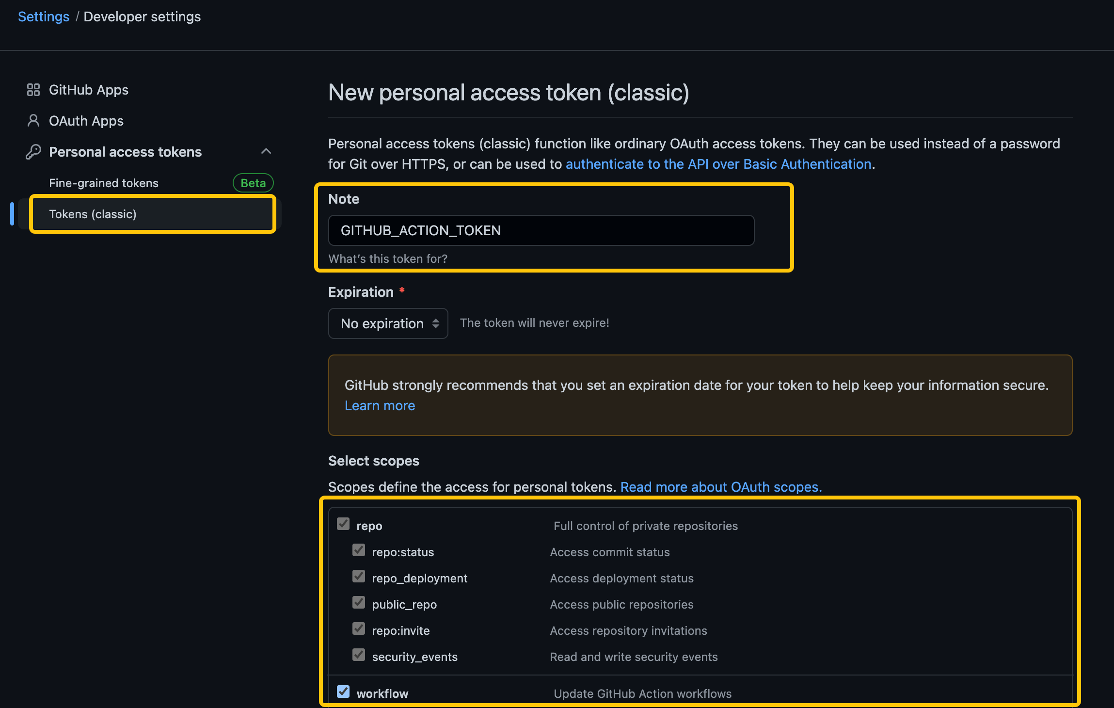Image resolution: width=1114 pixels, height=708 pixels.
Task: Open Read more about OAuth scopes
Action: [x=720, y=487]
